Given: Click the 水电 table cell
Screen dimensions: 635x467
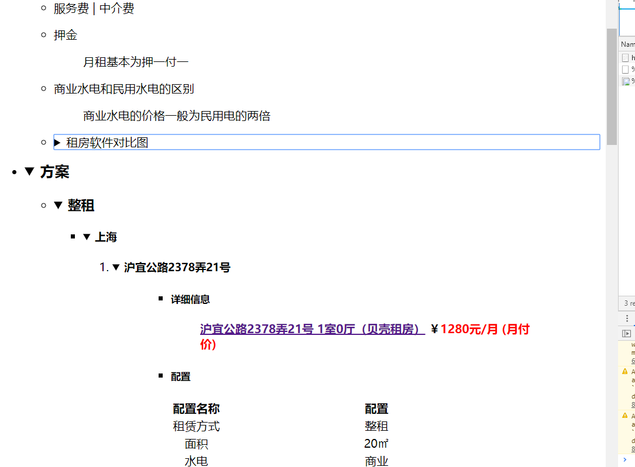Looking at the screenshot, I should pyautogui.click(x=196, y=461).
